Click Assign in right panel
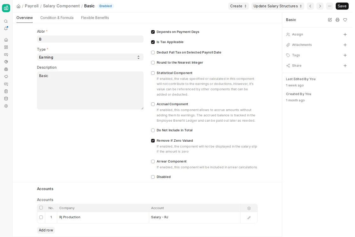 pyautogui.click(x=297, y=35)
